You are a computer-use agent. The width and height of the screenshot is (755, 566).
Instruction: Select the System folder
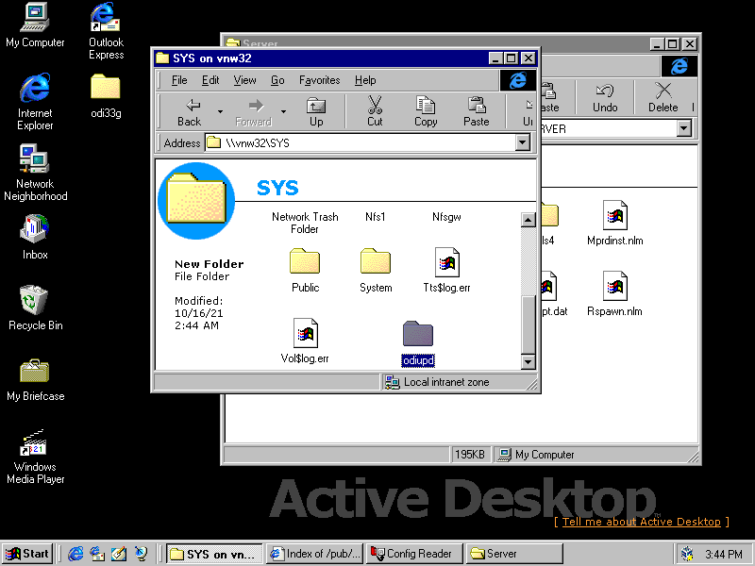coord(376,271)
